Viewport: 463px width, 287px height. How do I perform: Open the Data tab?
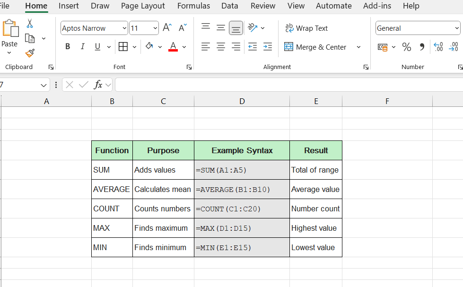(230, 6)
